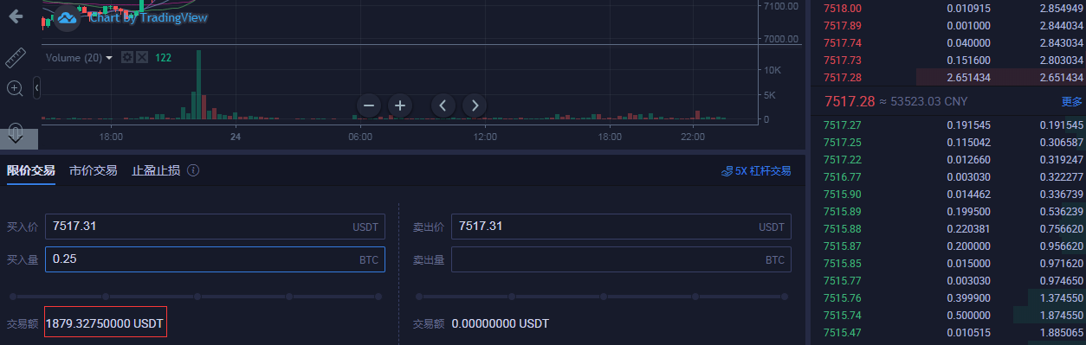Zoom out the chart with minus button
The width and height of the screenshot is (1086, 345).
[369, 105]
